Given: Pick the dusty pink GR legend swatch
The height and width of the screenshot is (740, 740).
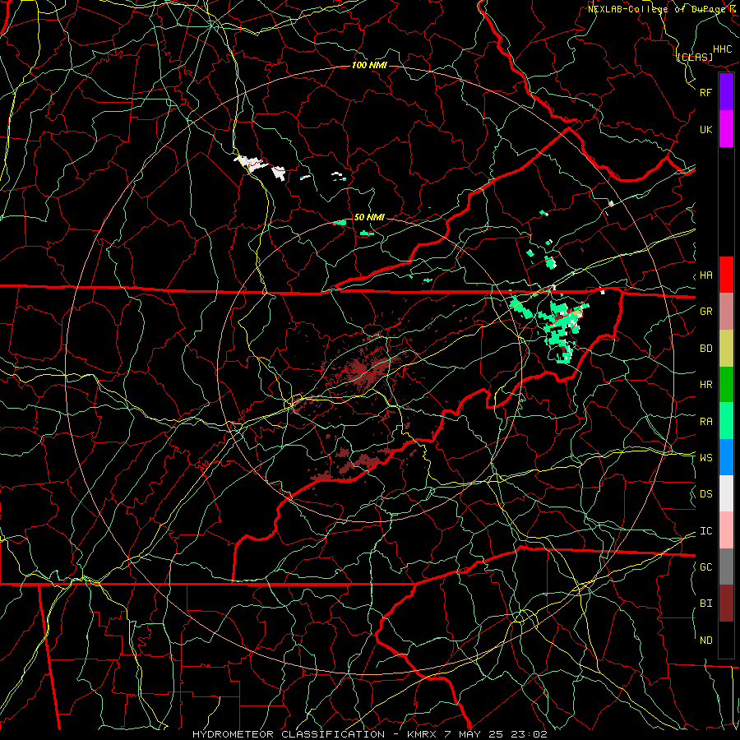Looking at the screenshot, I should pos(726,311).
